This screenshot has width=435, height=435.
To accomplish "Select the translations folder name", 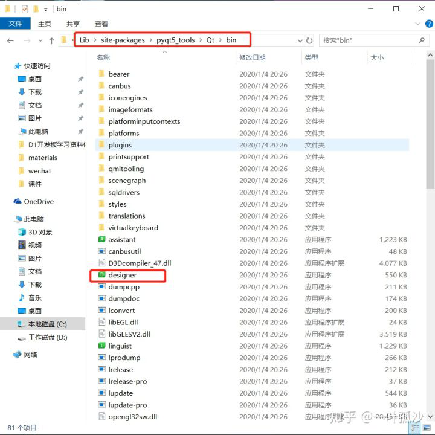I will click(x=127, y=216).
